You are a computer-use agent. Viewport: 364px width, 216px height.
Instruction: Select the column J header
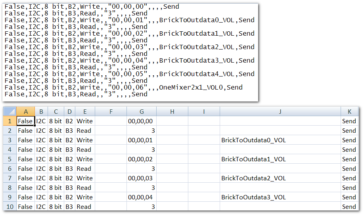click(x=280, y=112)
